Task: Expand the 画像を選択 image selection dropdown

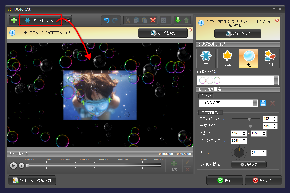Action: coord(276,80)
